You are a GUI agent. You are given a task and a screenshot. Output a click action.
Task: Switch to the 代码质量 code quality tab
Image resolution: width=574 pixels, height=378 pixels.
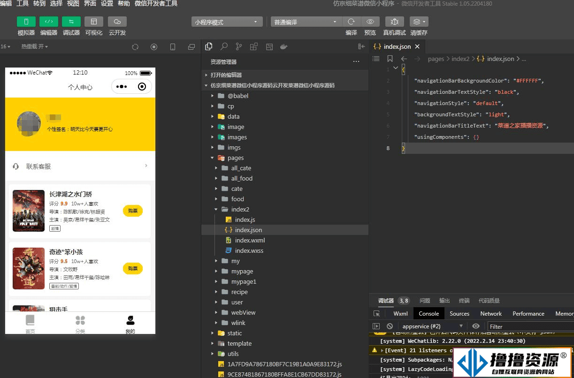489,301
